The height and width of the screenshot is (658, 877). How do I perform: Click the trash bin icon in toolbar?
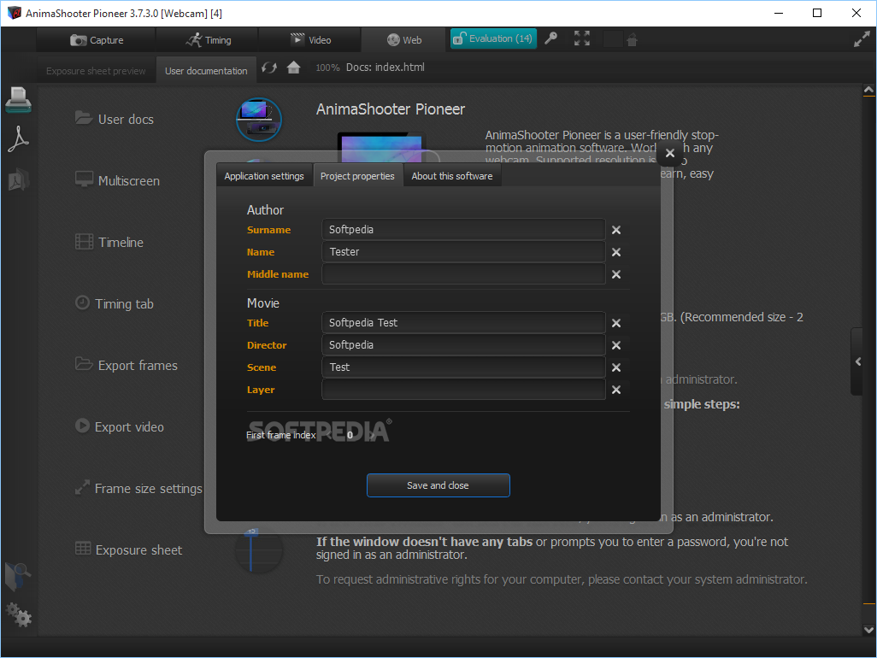[x=632, y=39]
